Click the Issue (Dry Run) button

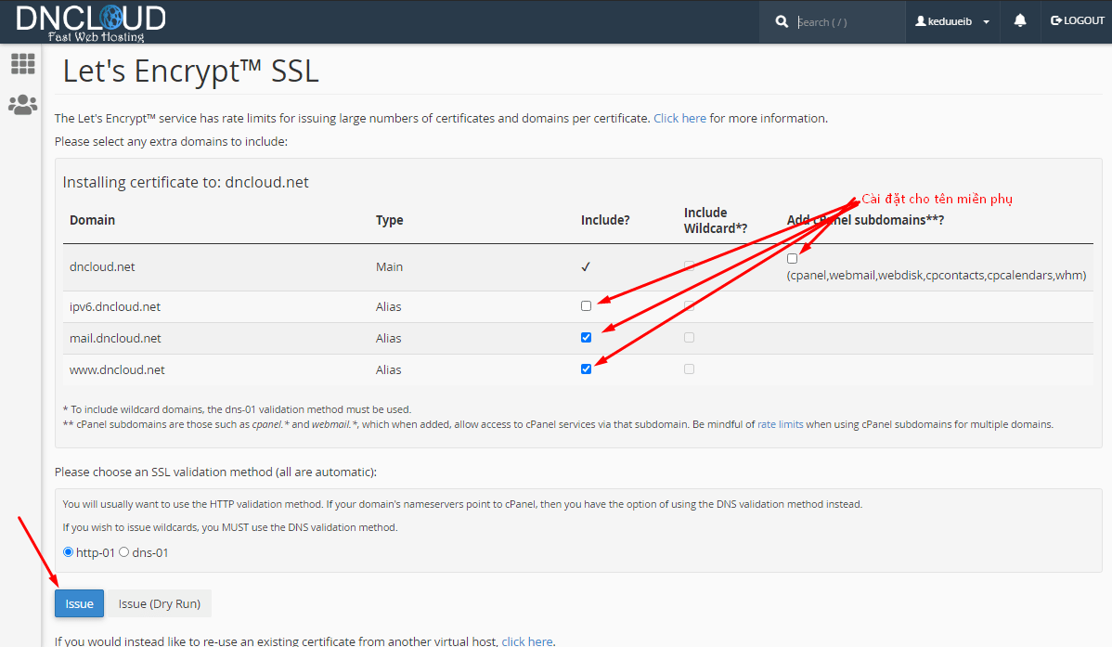(x=160, y=603)
